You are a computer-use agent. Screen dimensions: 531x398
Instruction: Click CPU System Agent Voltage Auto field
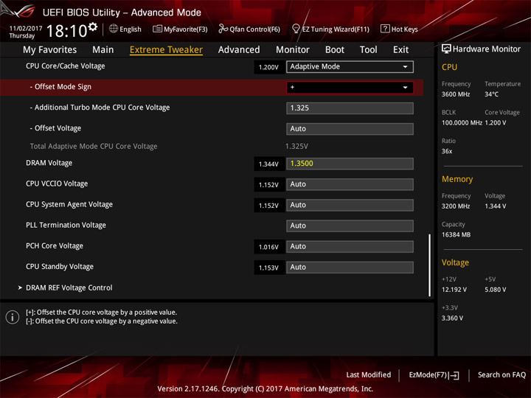click(x=350, y=205)
